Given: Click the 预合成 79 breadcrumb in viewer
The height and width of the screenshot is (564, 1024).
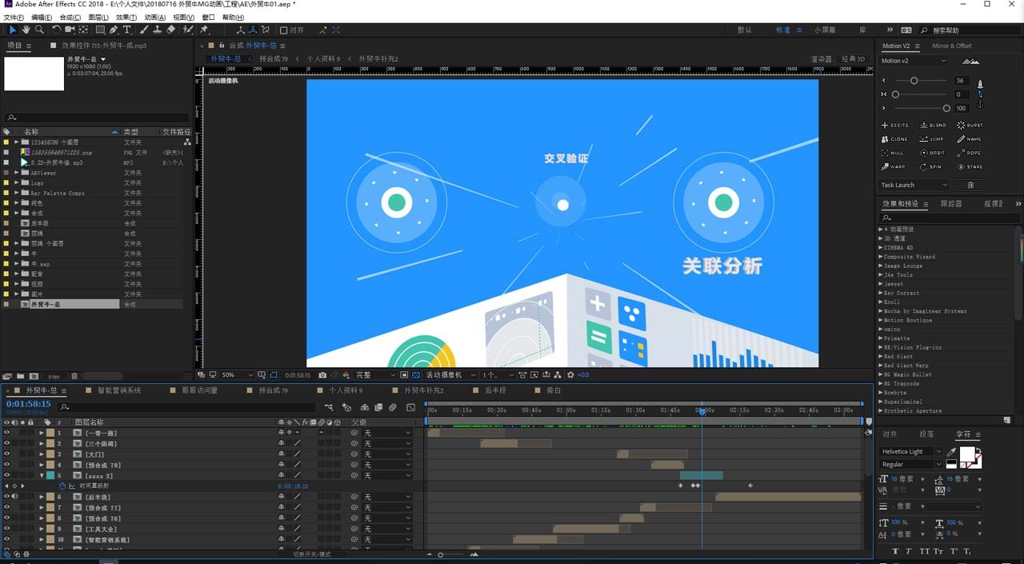Looking at the screenshot, I should coord(274,59).
